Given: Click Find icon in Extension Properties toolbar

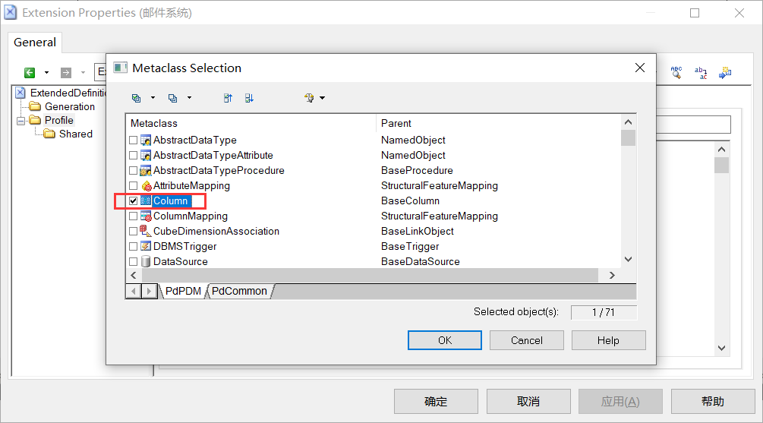Looking at the screenshot, I should (x=676, y=73).
